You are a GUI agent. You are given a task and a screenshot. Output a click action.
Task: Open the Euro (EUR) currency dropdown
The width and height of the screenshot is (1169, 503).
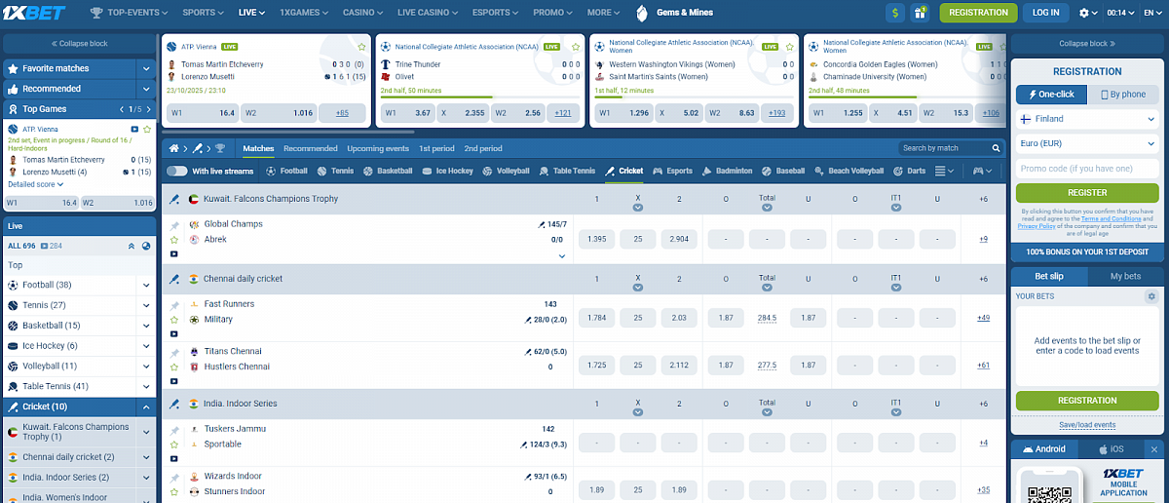pyautogui.click(x=1086, y=143)
